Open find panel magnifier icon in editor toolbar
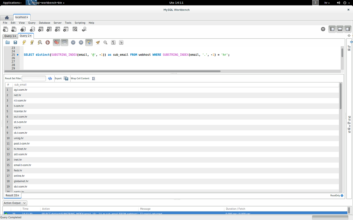 point(105,43)
